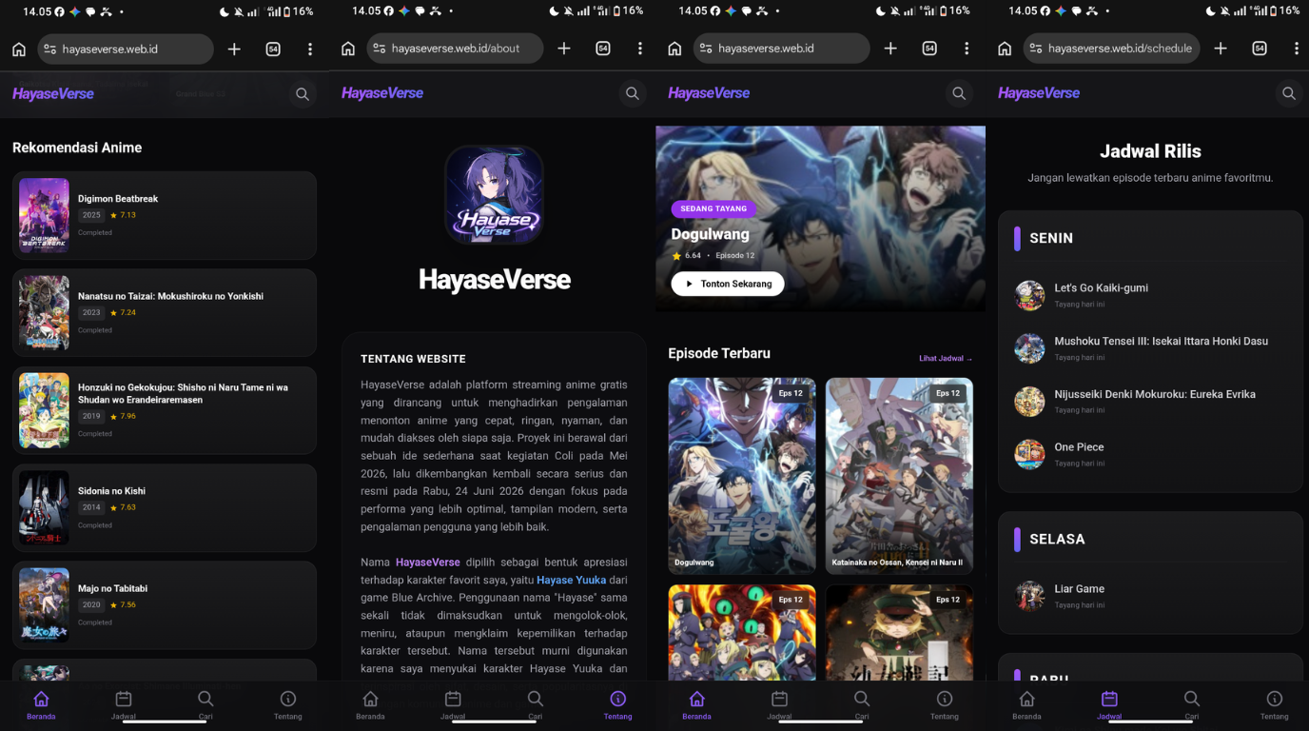Viewport: 1309px width, 731px height.
Task: Open Chrome three-dot menu on /about page screen
Action: point(640,49)
